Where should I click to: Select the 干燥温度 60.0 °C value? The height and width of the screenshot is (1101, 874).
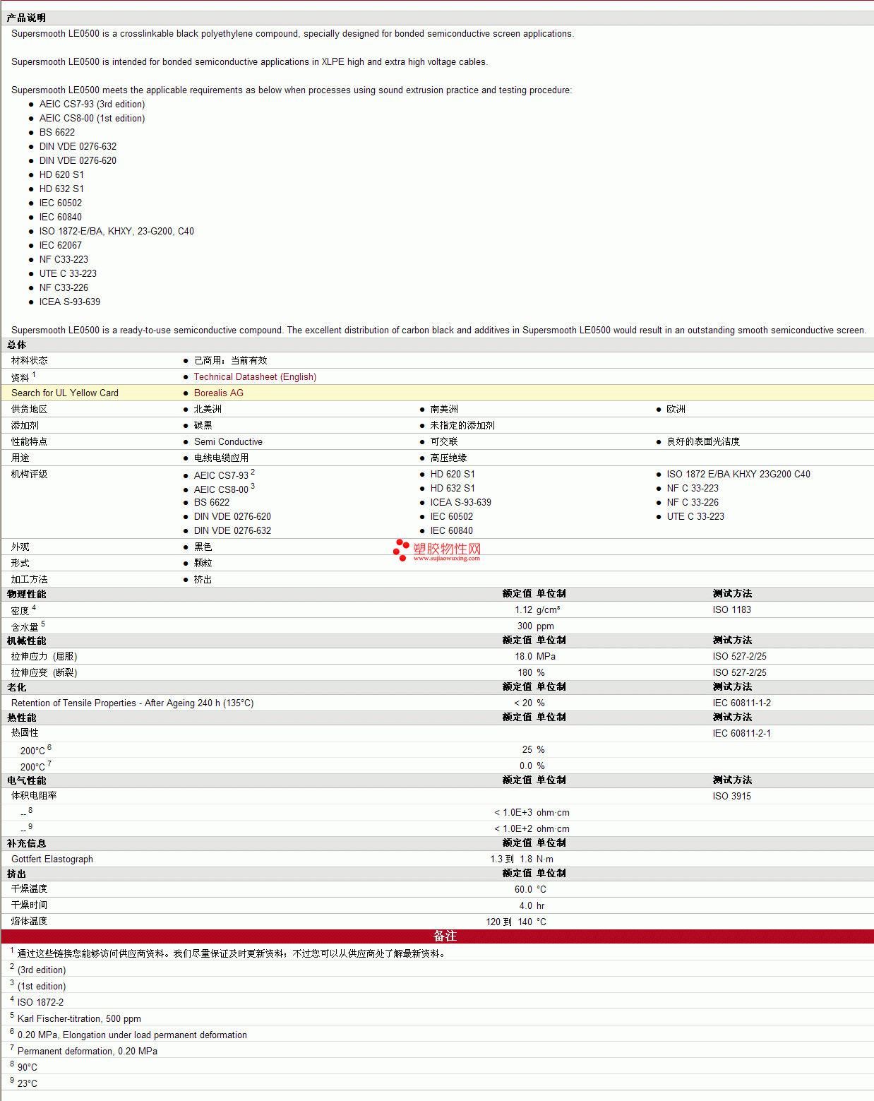click(530, 890)
